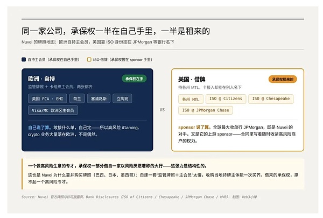Click the VS label between the cards
323x218 pixels.
pos(162,110)
